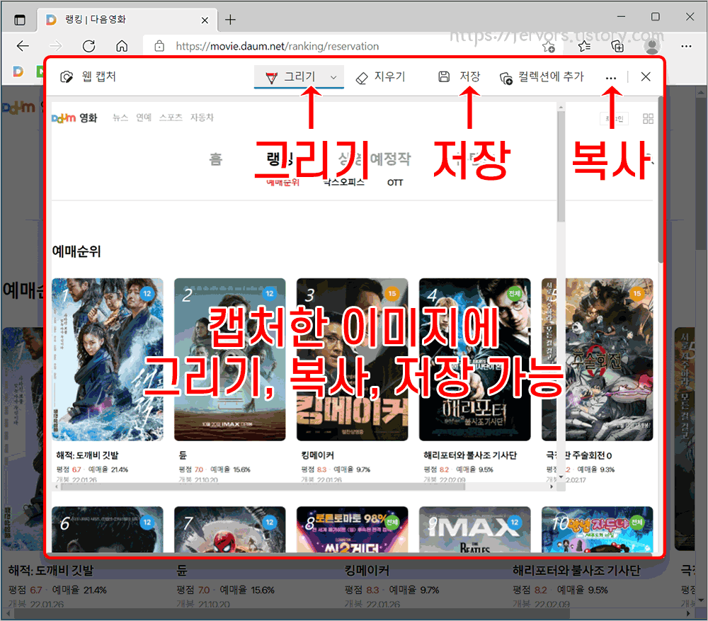Click the site lock icon in address bar

tap(159, 46)
